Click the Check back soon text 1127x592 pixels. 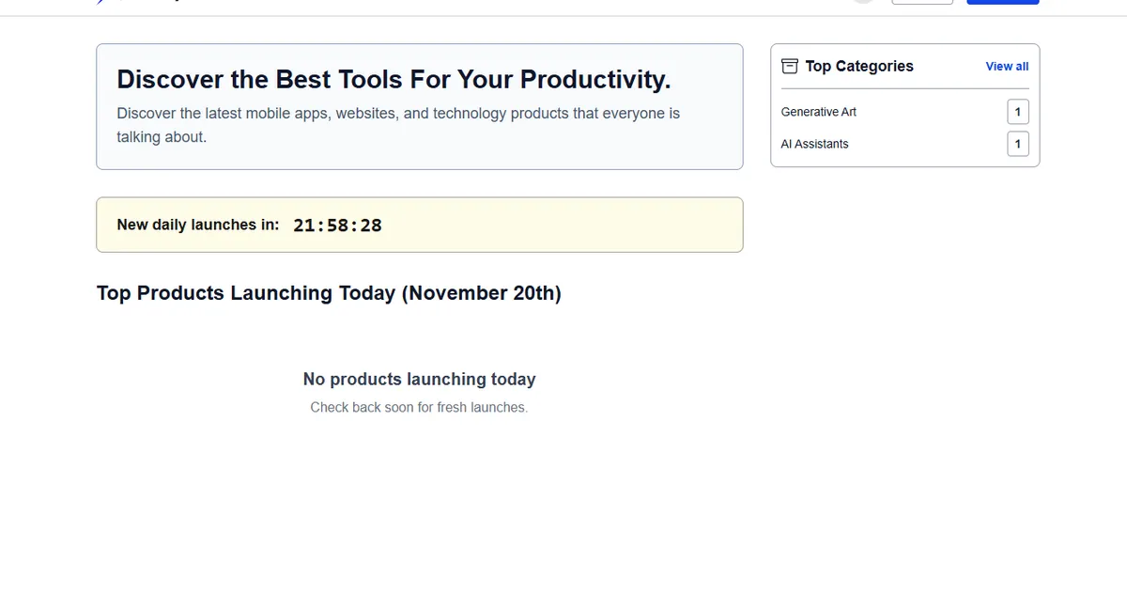[419, 408]
